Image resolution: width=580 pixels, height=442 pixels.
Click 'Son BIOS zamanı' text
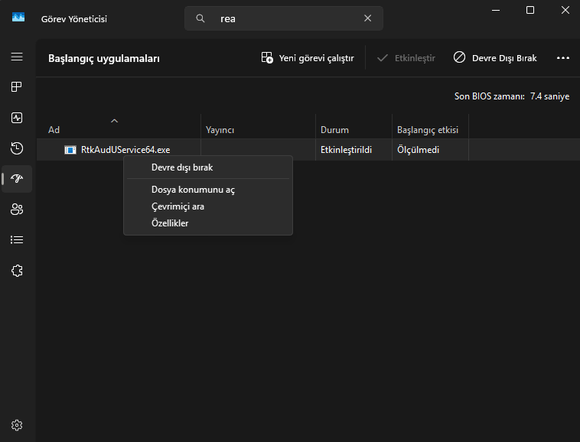(x=490, y=96)
